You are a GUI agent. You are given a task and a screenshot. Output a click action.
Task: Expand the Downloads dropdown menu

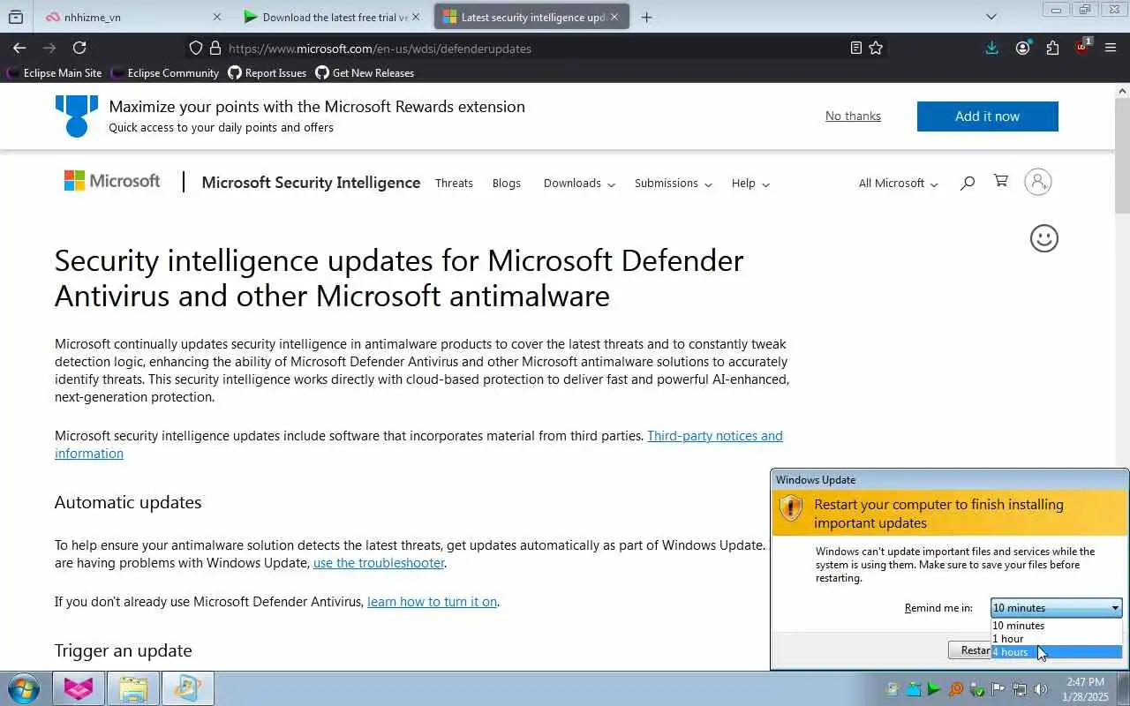click(579, 183)
